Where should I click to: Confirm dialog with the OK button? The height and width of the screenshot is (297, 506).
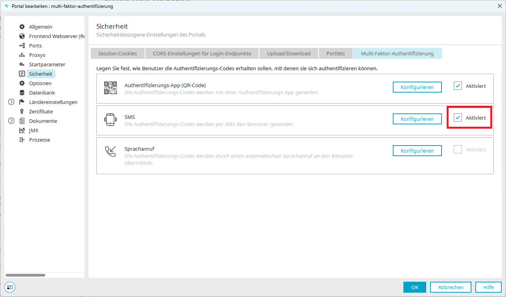414,287
